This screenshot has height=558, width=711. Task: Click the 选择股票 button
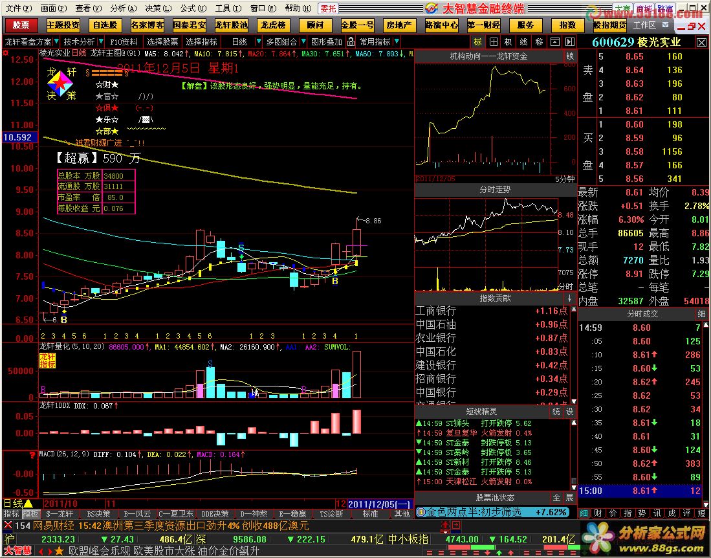coord(163,41)
